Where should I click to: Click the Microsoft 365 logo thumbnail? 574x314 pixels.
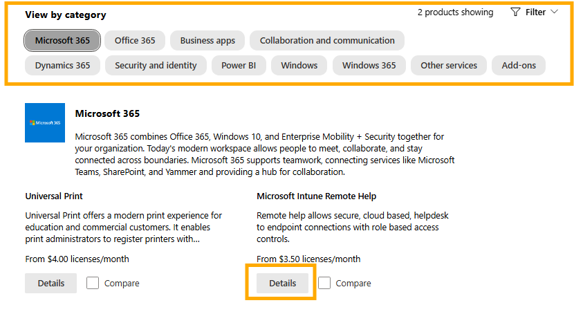pos(45,122)
